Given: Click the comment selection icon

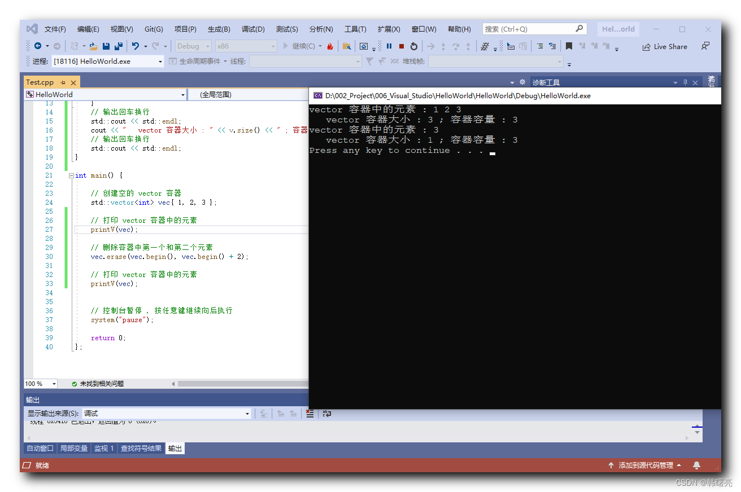Looking at the screenshot, I should pos(540,46).
